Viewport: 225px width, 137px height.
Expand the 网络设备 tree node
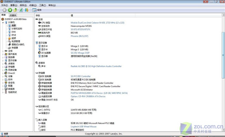pyautogui.click(x=3, y=70)
